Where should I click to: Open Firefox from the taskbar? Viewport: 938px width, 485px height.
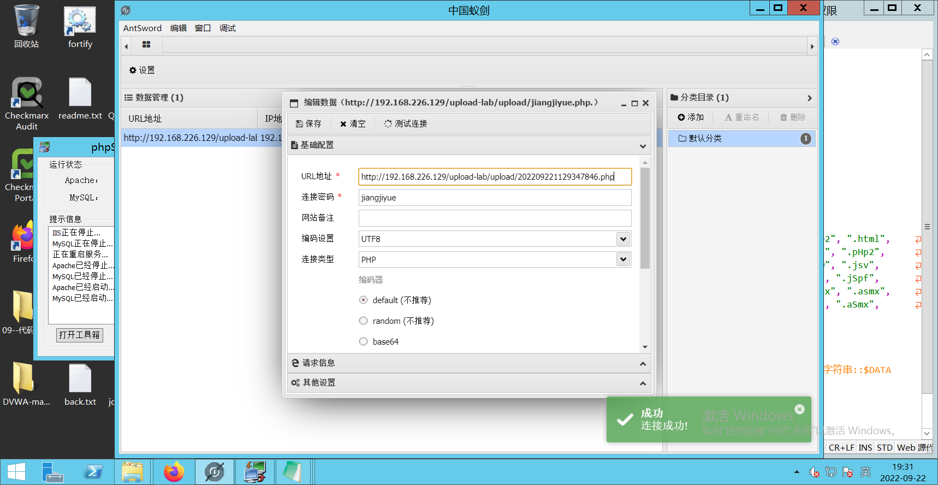pos(174,472)
